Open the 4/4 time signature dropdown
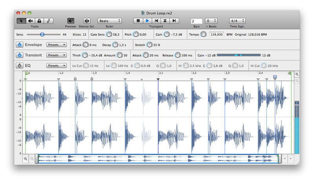The width and height of the screenshot is (314, 183). coord(237,21)
